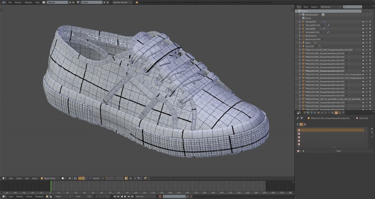The width and height of the screenshot is (375, 199).
Task: Open the All Scenes outliner filter dropdown
Action: click(331, 7)
